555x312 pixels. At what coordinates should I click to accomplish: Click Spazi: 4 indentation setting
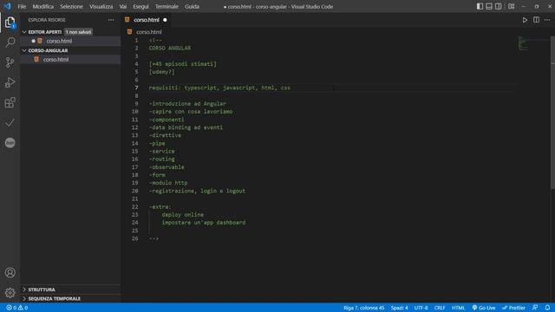(399, 308)
